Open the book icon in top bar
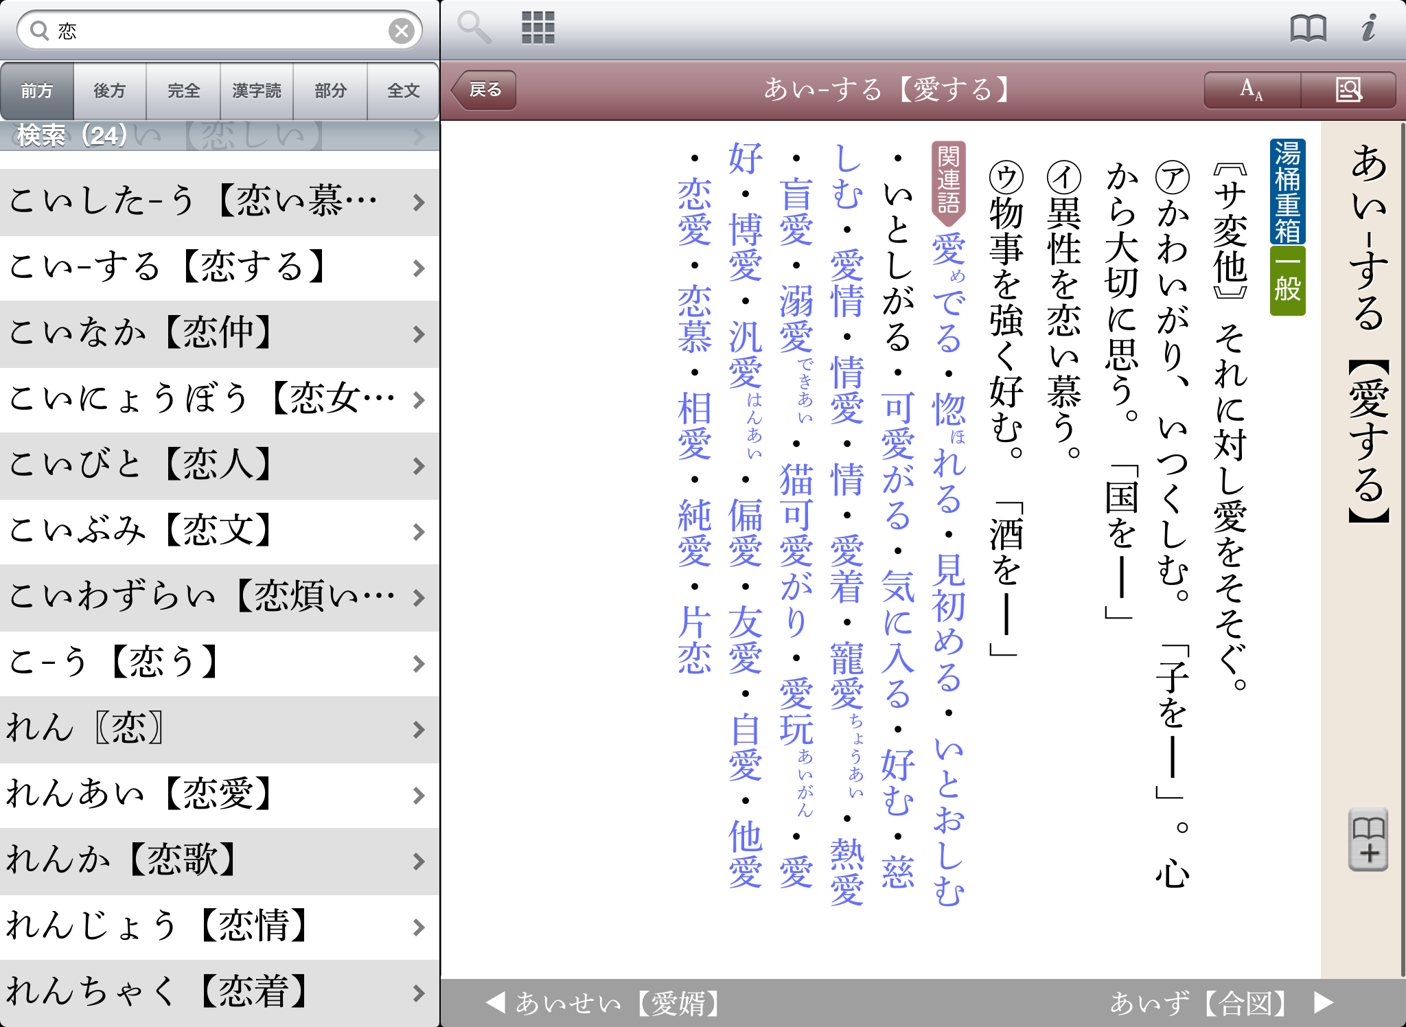This screenshot has width=1406, height=1027. click(1308, 29)
